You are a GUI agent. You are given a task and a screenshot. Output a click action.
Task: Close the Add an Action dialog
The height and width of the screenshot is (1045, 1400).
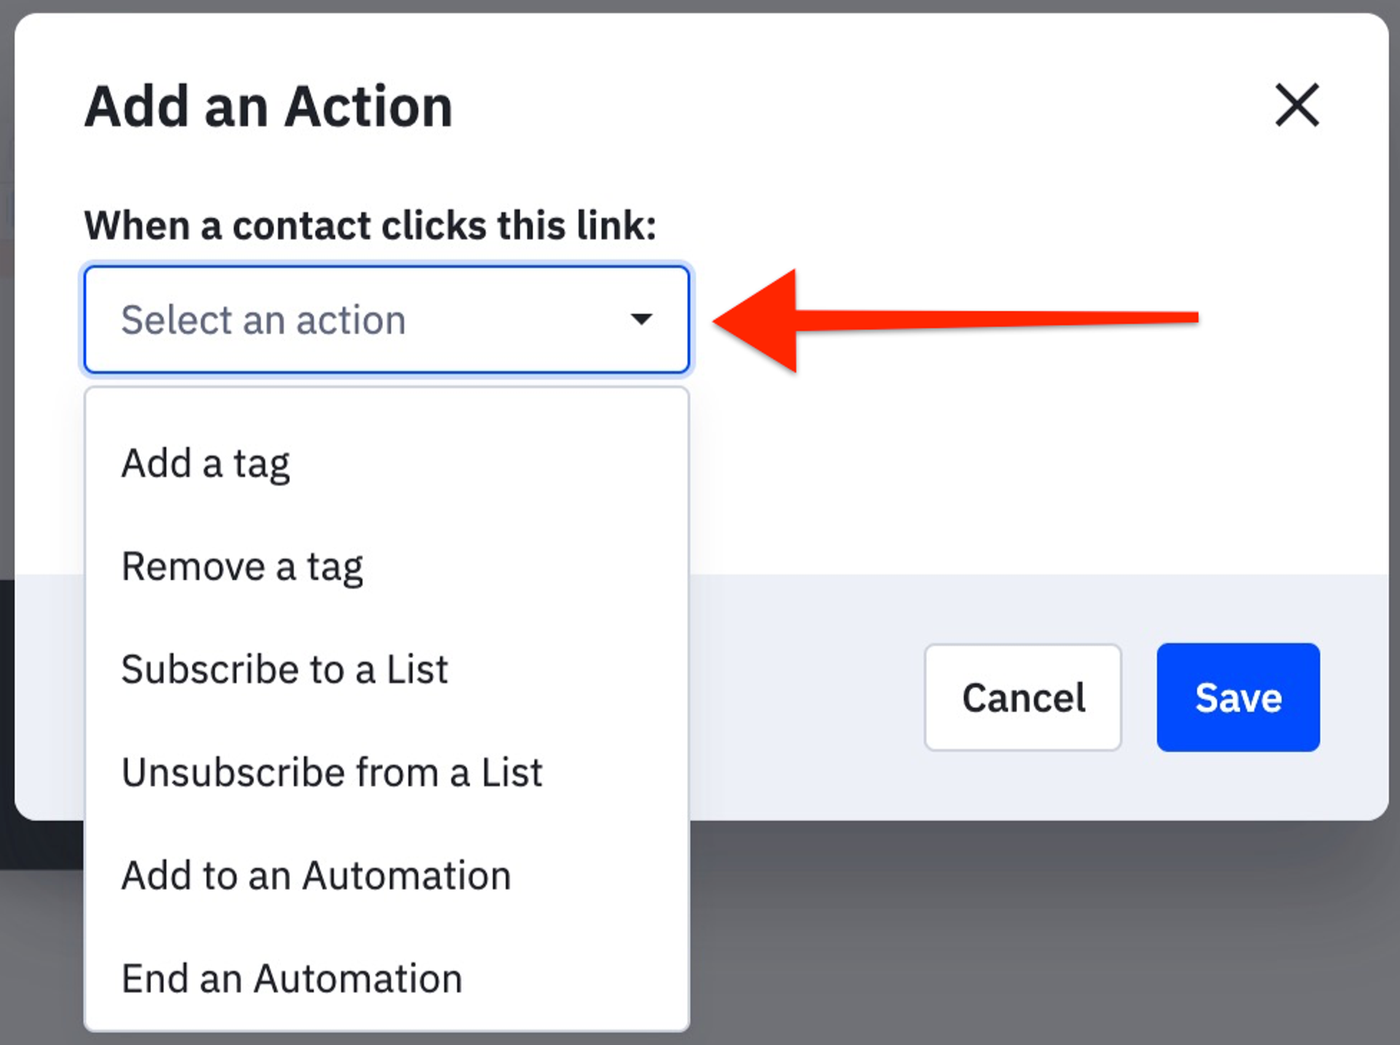(x=1296, y=105)
